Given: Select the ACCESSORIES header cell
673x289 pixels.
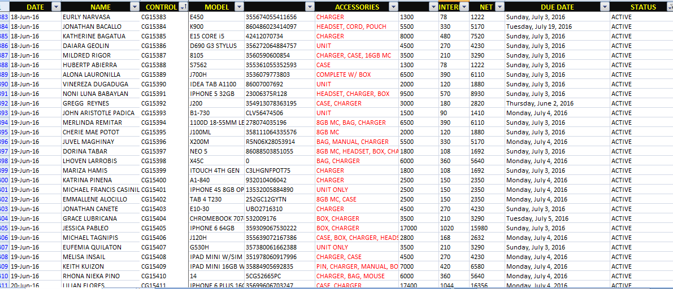Looking at the screenshot, I should pyautogui.click(x=357, y=7).
